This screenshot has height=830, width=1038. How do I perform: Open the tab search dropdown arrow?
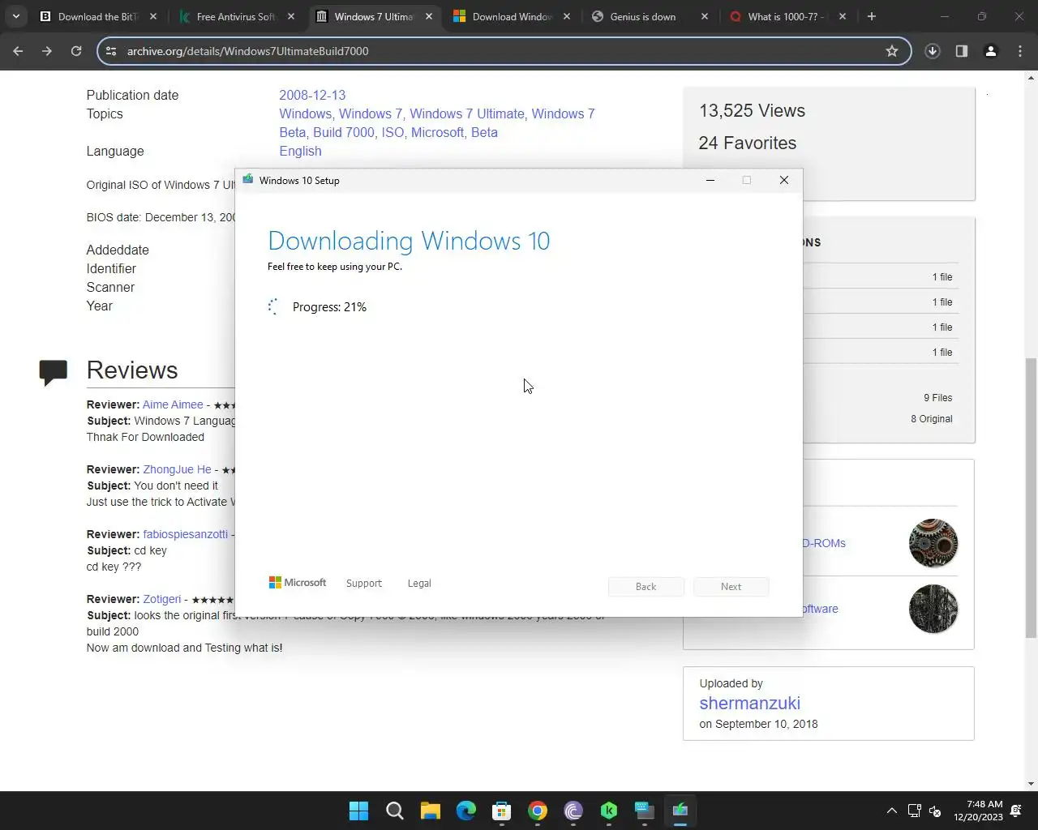click(16, 16)
